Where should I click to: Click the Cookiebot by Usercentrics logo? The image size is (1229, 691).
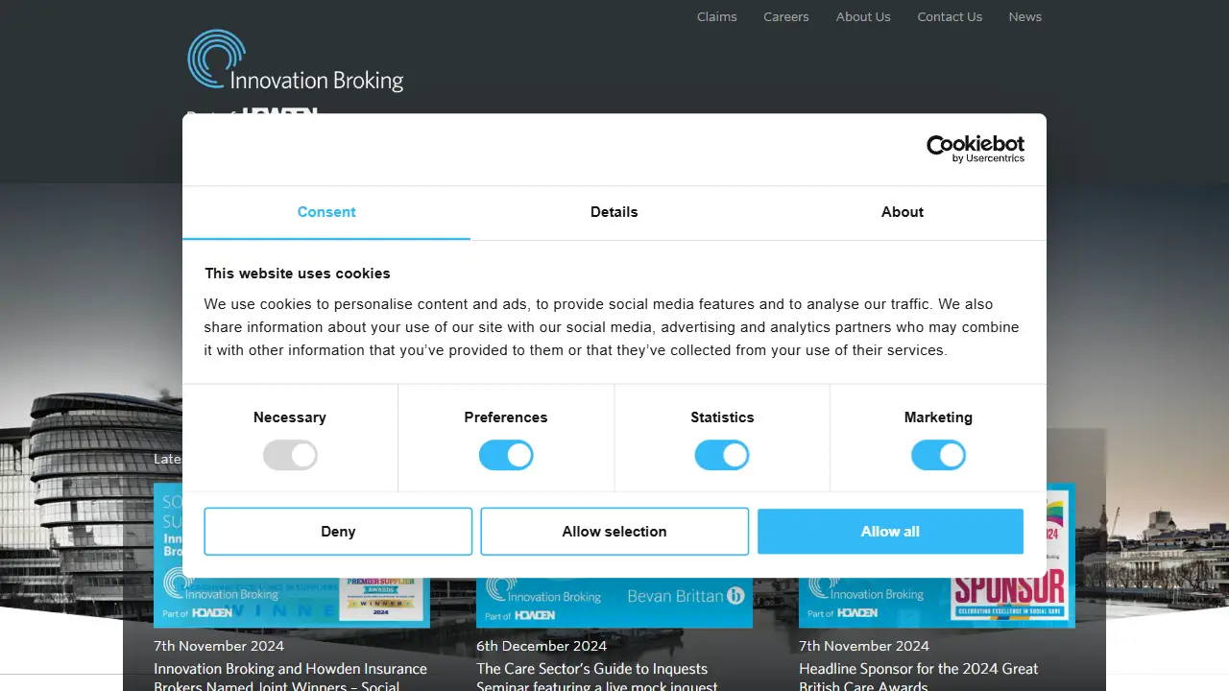click(x=975, y=149)
